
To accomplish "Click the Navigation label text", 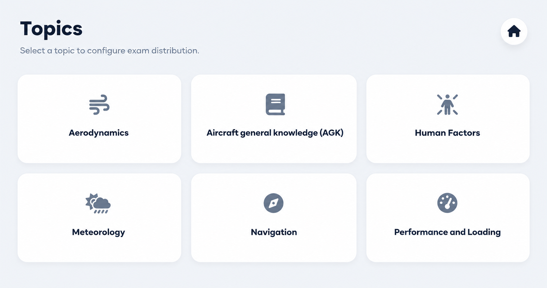I will pos(274,232).
